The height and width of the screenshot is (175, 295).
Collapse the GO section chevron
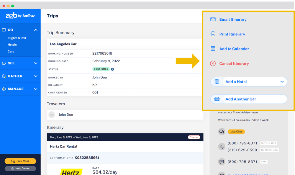pyautogui.click(x=36, y=30)
